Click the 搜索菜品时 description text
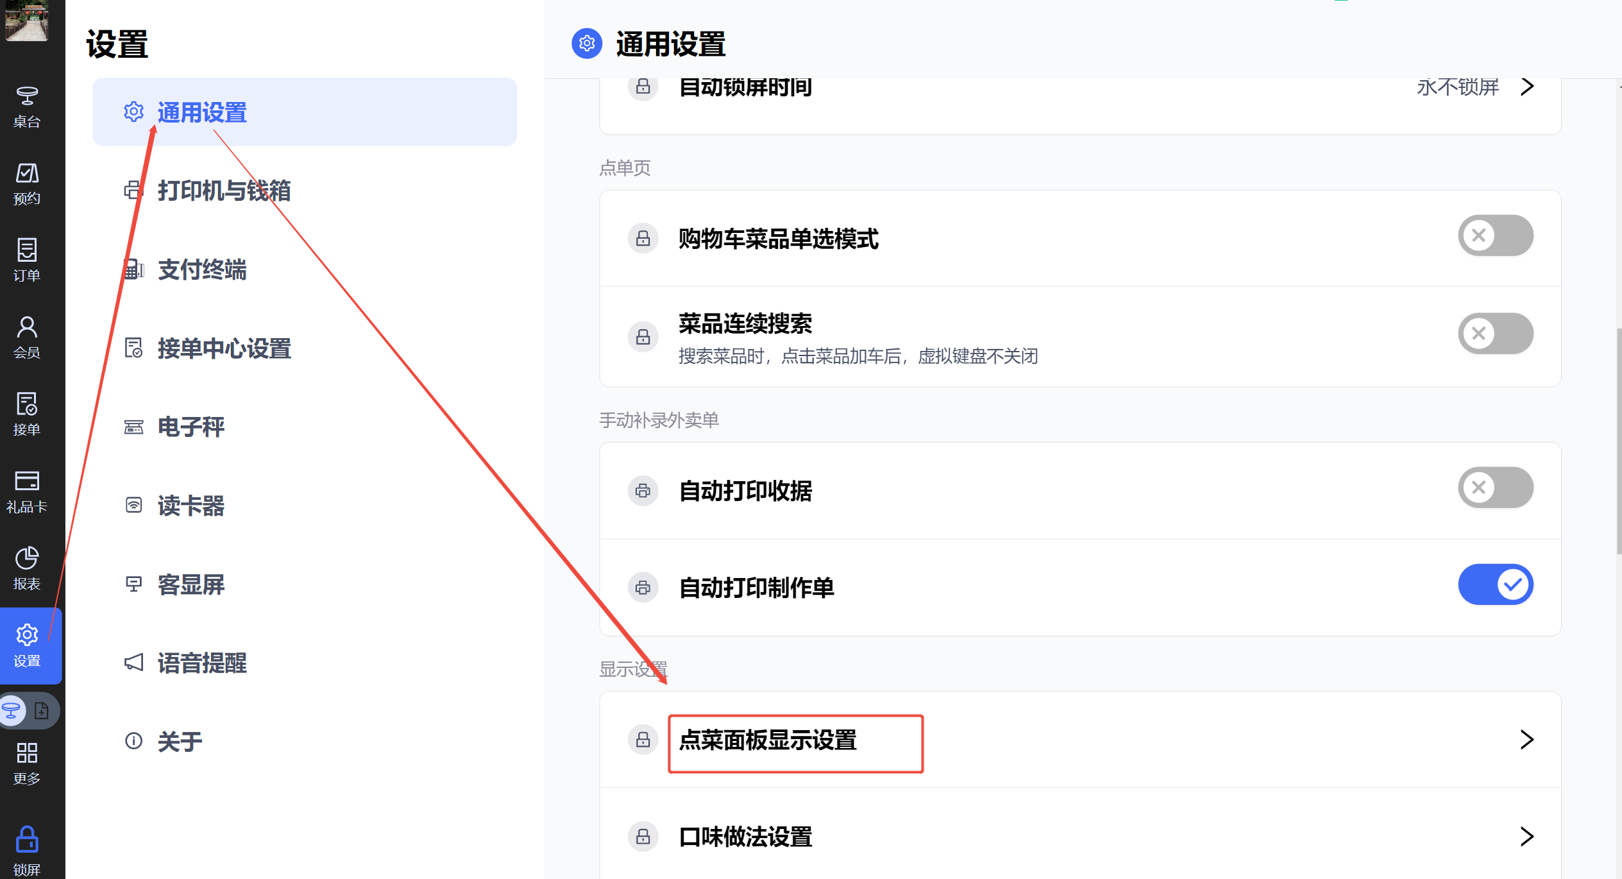This screenshot has width=1622, height=879. [x=858, y=356]
